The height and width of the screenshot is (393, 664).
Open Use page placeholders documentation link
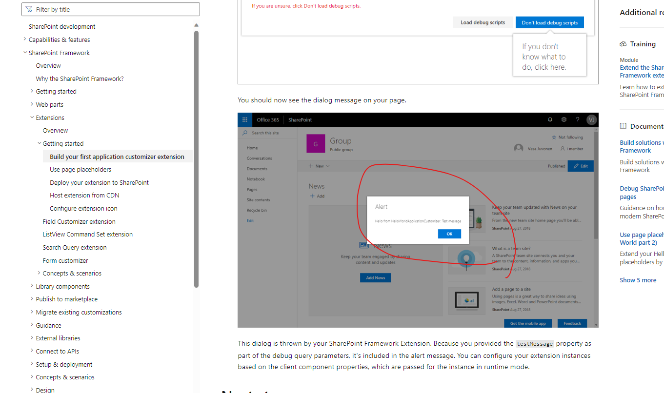point(642,238)
